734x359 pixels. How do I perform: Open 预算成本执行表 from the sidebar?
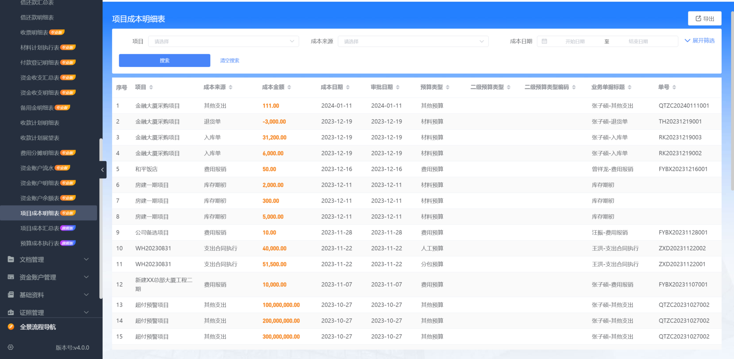[x=39, y=243]
